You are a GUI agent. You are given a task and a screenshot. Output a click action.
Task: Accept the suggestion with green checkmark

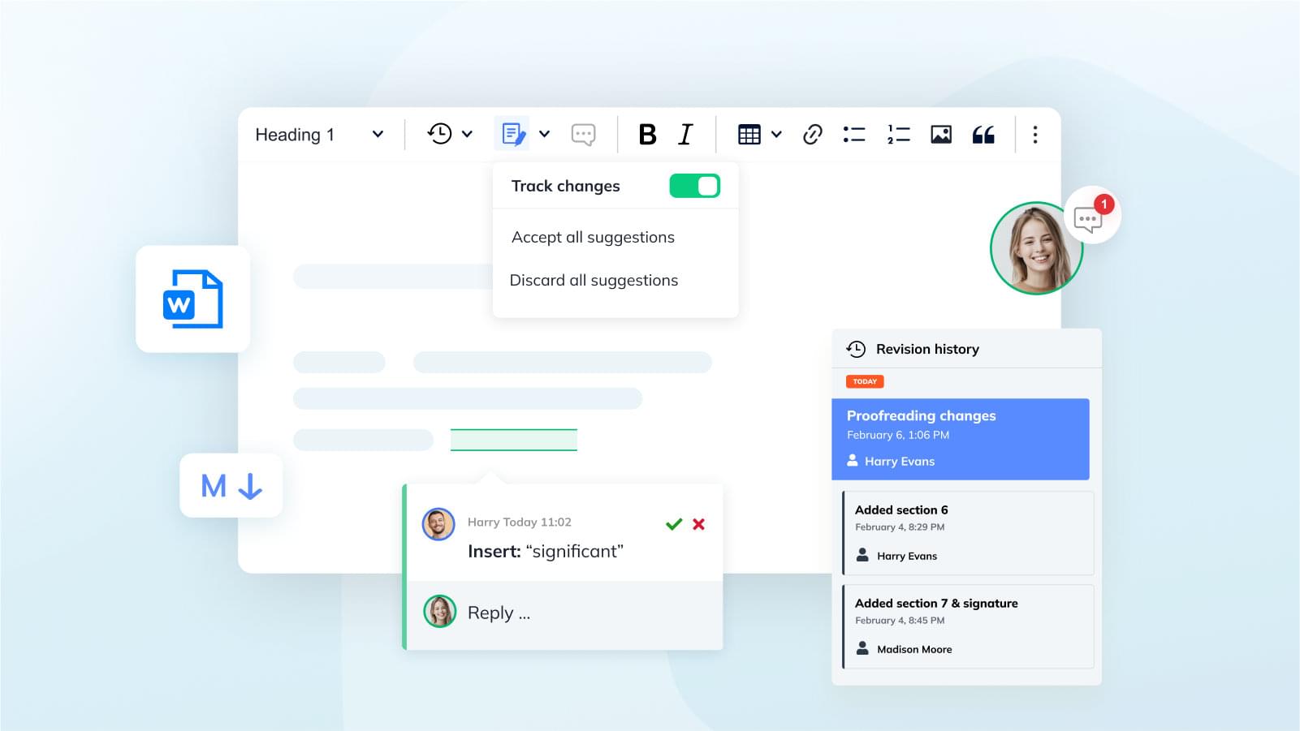pos(674,524)
